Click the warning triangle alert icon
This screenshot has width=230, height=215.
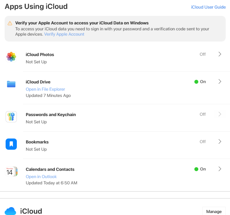[10, 23]
